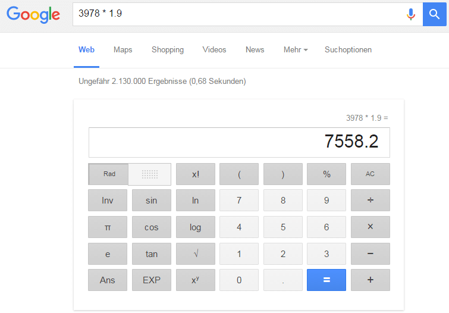The height and width of the screenshot is (313, 449).
Task: Click the decimal point button
Action: pos(283,280)
